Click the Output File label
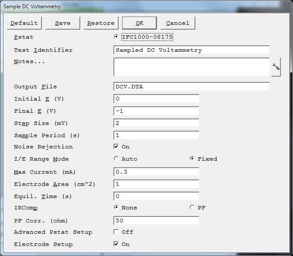This screenshot has height=256, width=293. tap(35, 87)
